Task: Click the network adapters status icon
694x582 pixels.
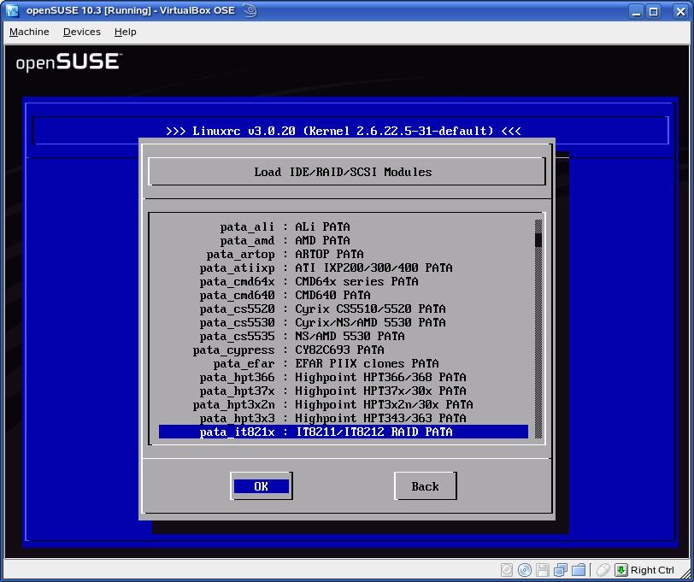Action: pyautogui.click(x=561, y=569)
